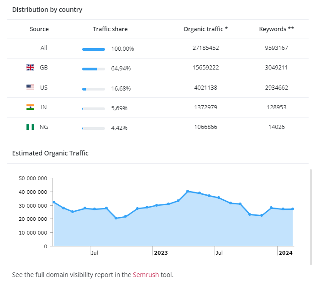The width and height of the screenshot is (315, 283).
Task: Click the Estimated Organic Traffic heading
Action: [x=50, y=153]
